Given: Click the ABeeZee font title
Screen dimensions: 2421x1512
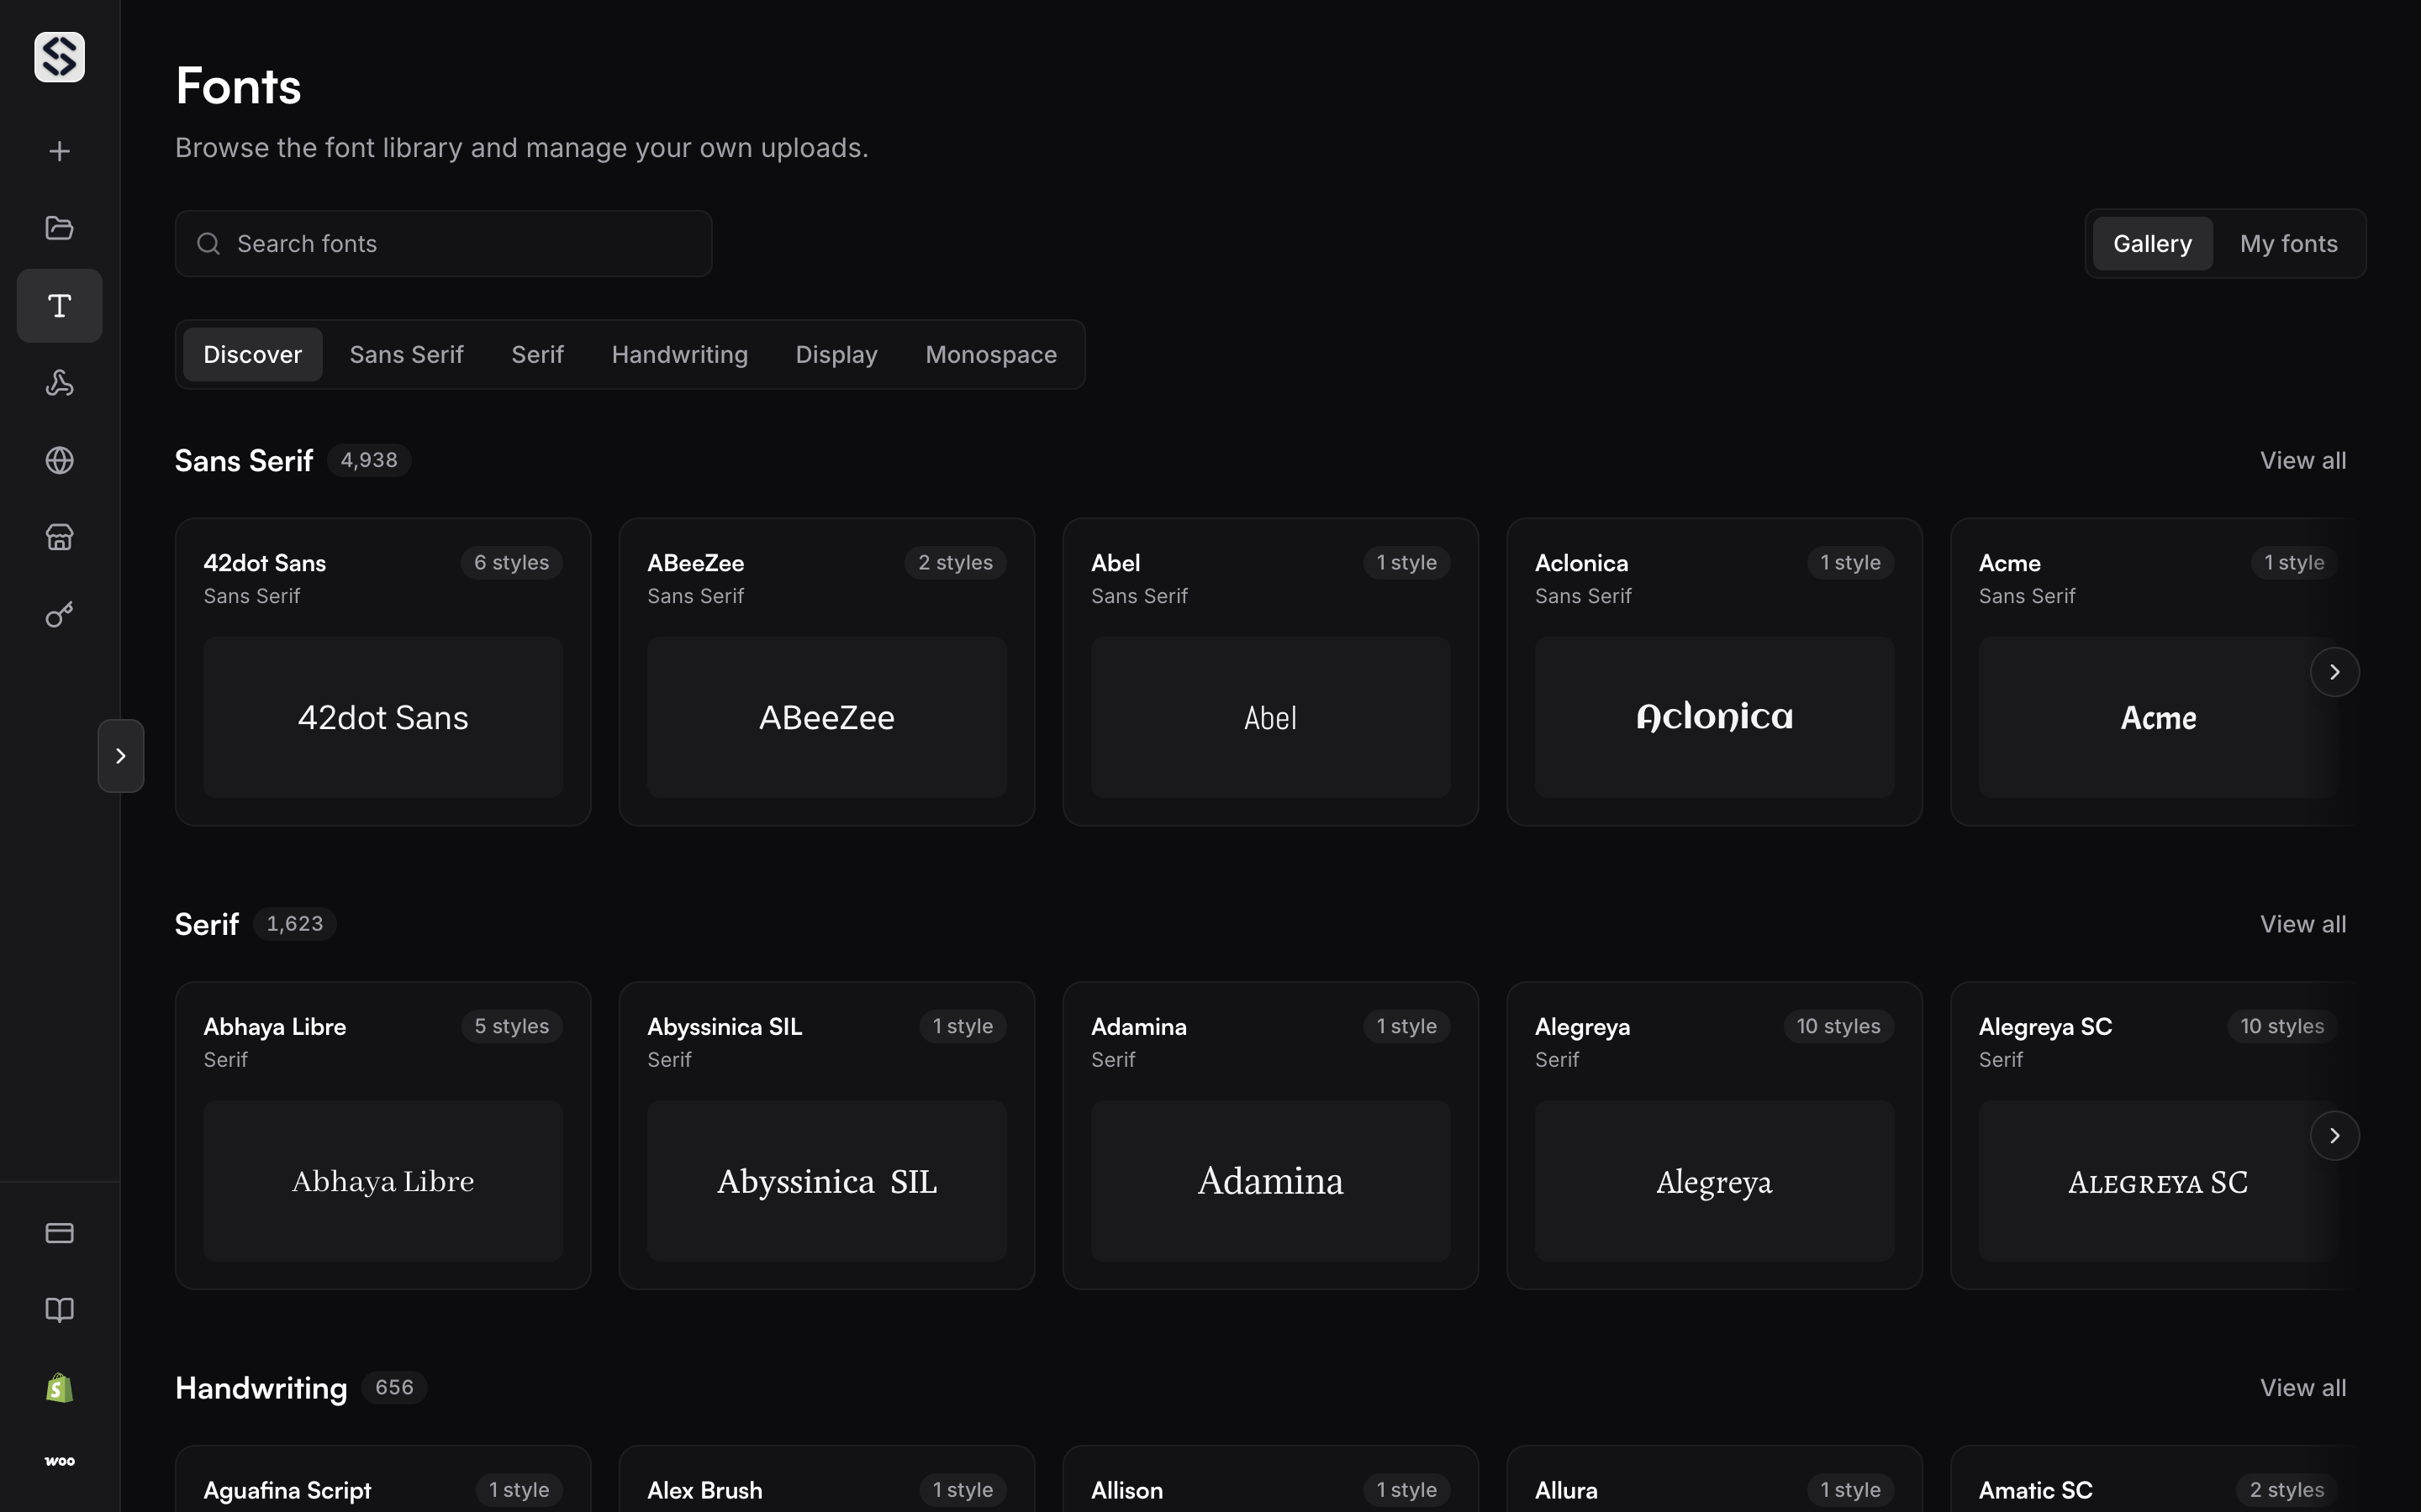Looking at the screenshot, I should [695, 563].
